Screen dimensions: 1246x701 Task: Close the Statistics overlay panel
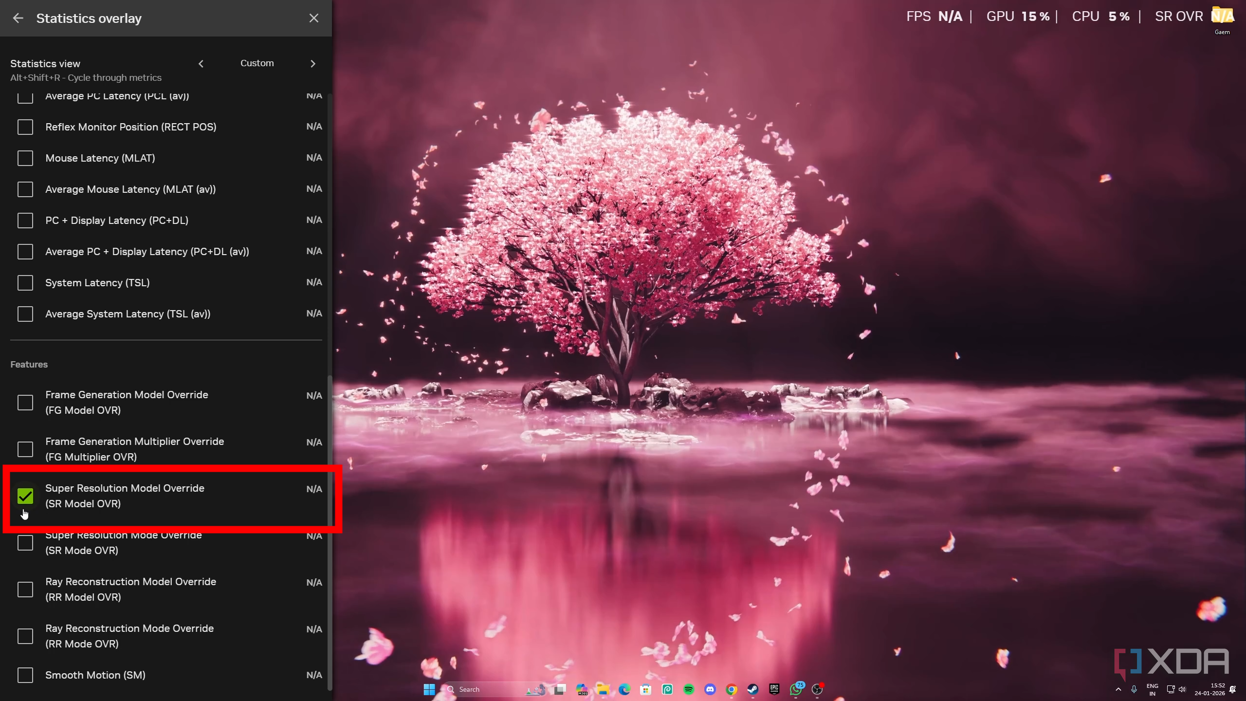click(x=314, y=18)
